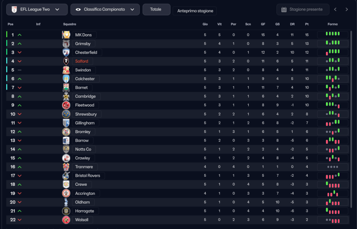Viewport: 357px width, 229px height.
Task: Click the Grimsby club crest icon
Action: pos(66,44)
